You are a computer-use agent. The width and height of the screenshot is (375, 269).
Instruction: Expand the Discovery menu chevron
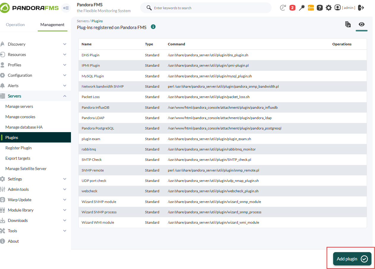[x=65, y=44]
